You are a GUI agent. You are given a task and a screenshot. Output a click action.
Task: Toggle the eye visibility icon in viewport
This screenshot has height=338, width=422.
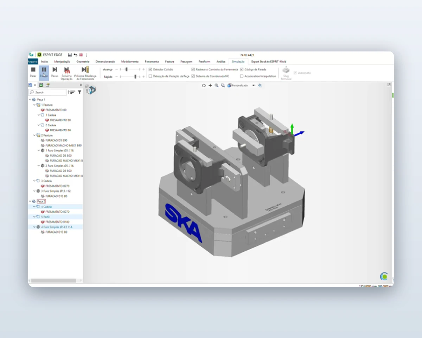[254, 86]
